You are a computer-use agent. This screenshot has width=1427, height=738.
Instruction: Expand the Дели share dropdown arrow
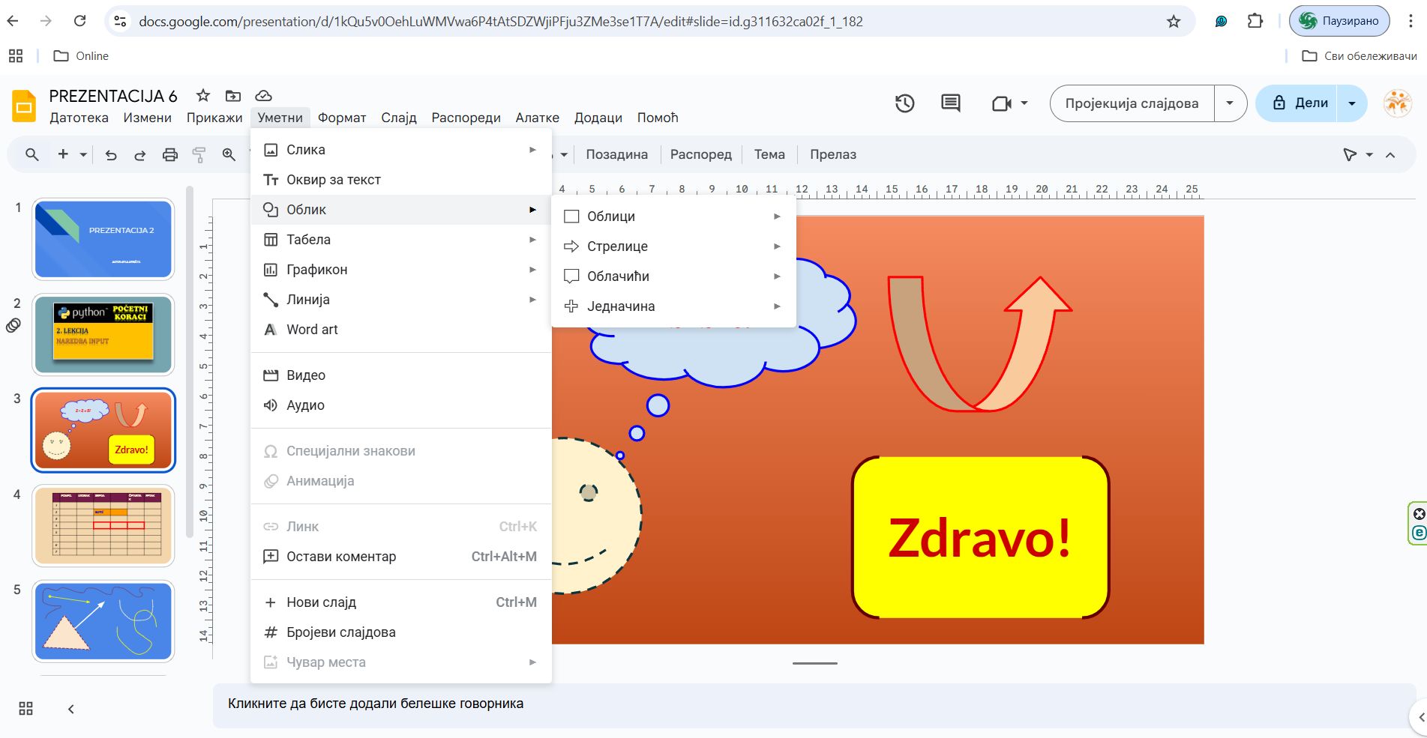click(x=1352, y=103)
